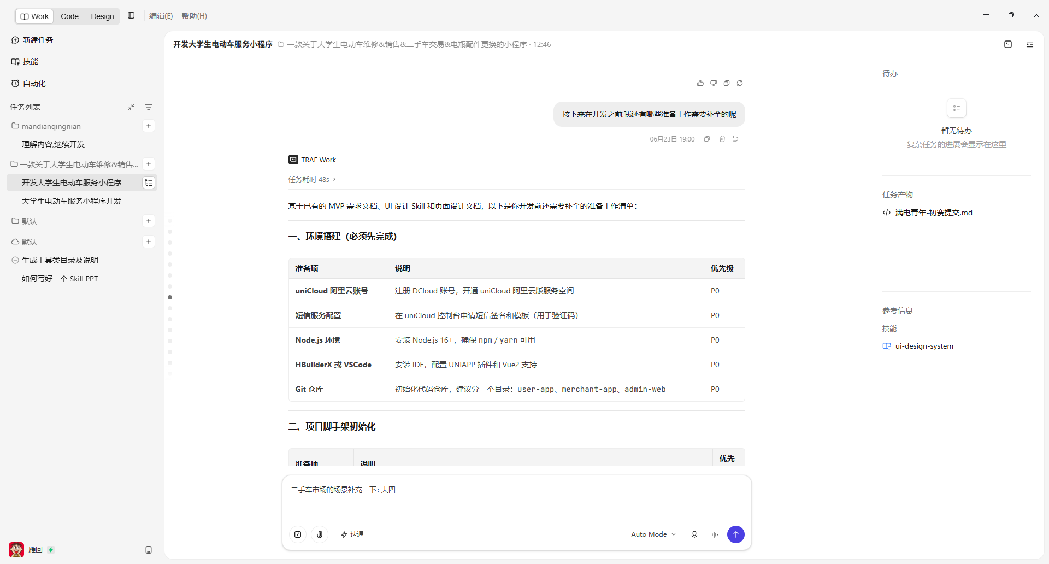Collapse the 生成工具类目录及说明 group
Screen dimensions: 1049x564
[15, 260]
